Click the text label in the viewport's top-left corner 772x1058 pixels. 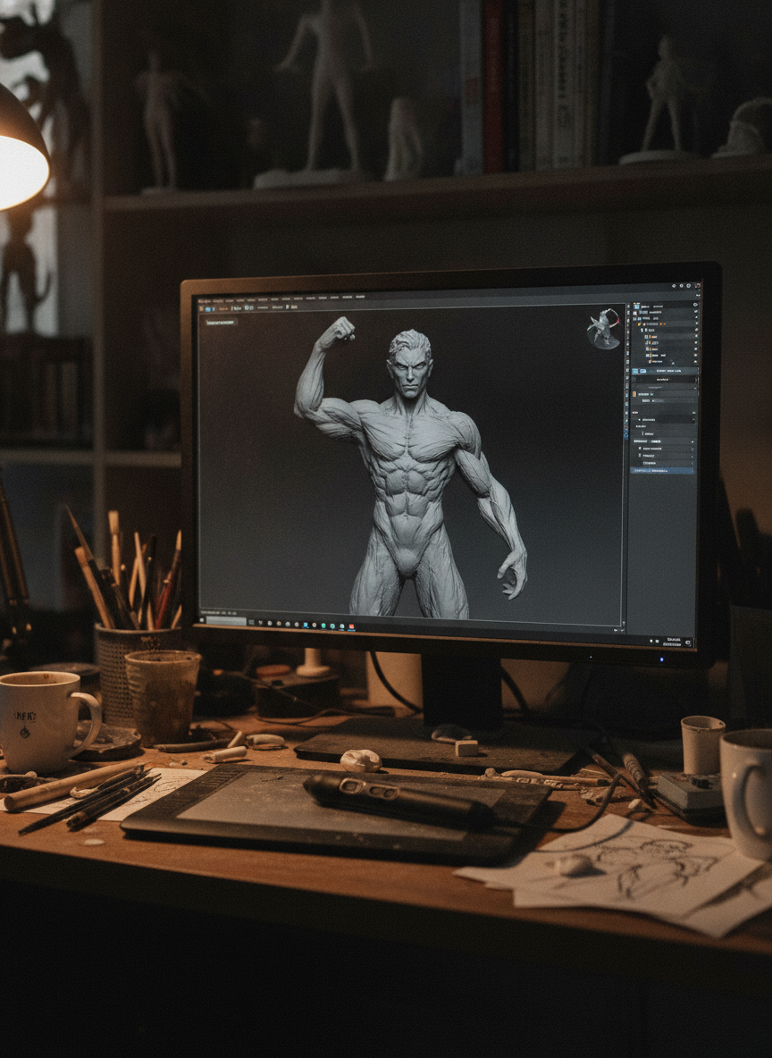pyautogui.click(x=221, y=323)
